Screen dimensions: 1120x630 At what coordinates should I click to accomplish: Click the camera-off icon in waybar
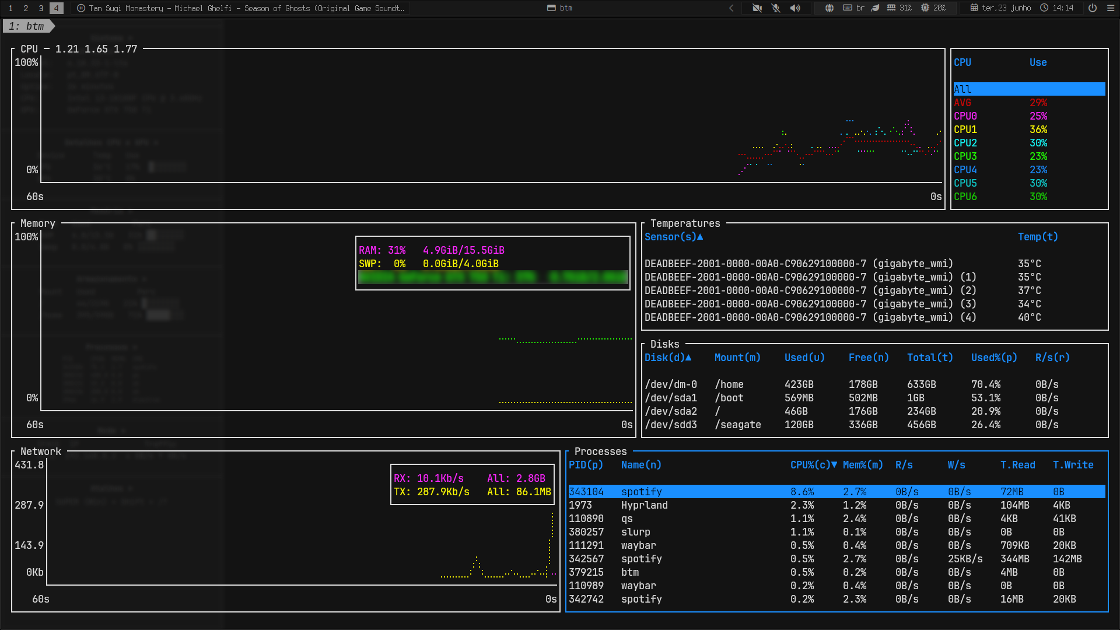[x=757, y=8]
